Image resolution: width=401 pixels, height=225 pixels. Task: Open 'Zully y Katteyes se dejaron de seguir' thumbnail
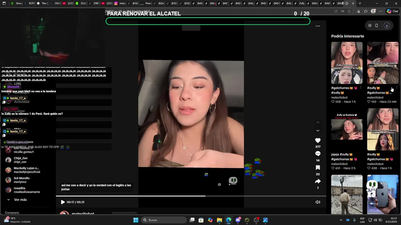click(x=347, y=63)
